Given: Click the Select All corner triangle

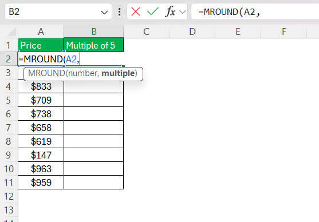Looking at the screenshot, I should point(12,32).
